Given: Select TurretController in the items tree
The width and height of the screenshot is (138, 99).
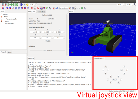Looking at the screenshot, I should click(x=12, y=19).
